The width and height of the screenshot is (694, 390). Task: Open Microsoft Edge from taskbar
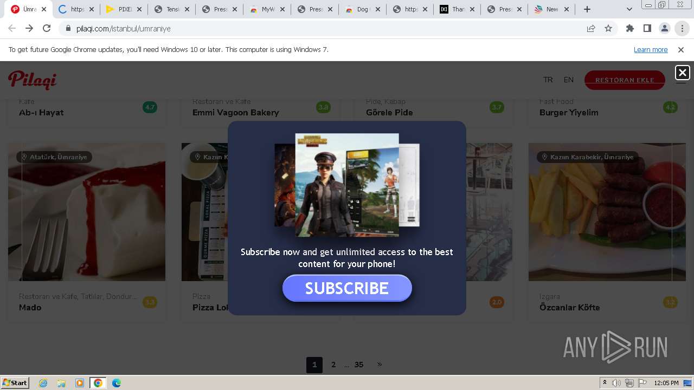pyautogui.click(x=117, y=383)
